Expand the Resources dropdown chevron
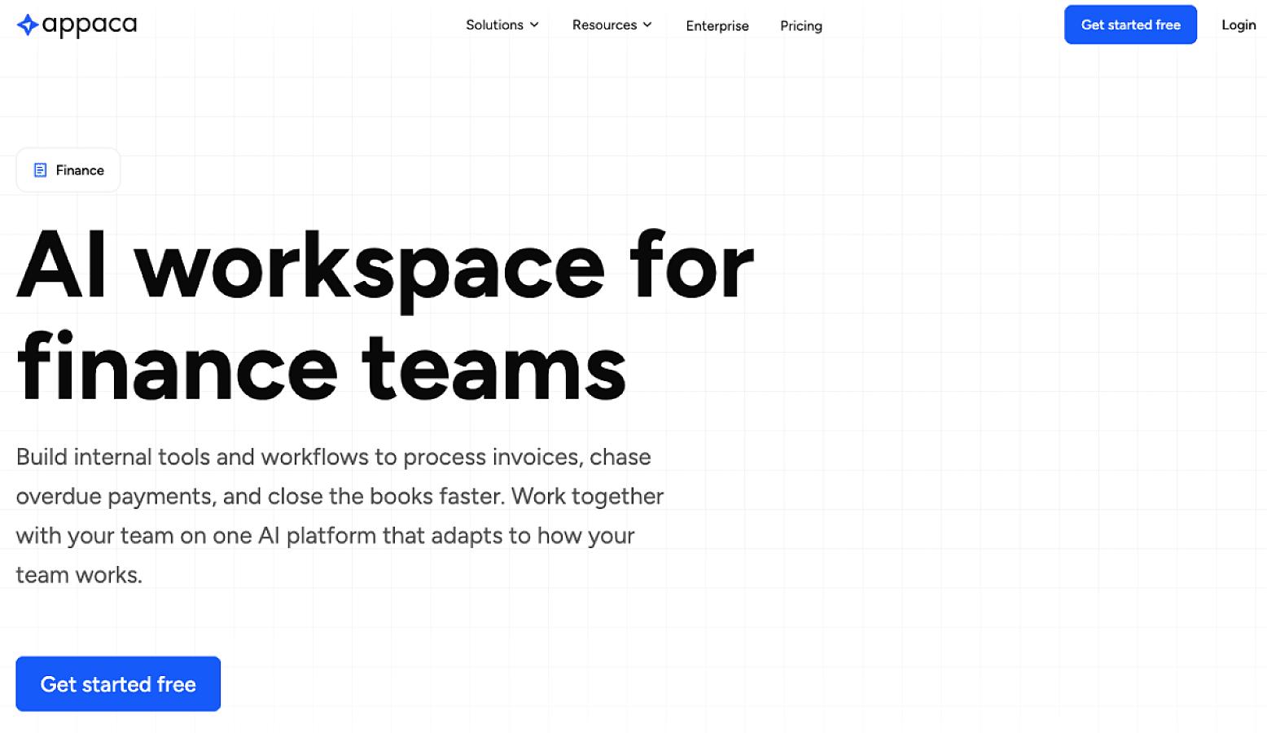This screenshot has height=733, width=1267. pyautogui.click(x=647, y=25)
